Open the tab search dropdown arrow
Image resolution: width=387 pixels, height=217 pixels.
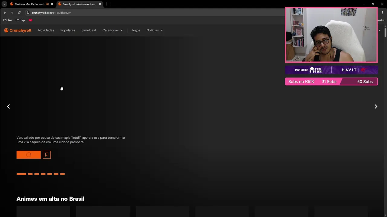tap(4, 4)
